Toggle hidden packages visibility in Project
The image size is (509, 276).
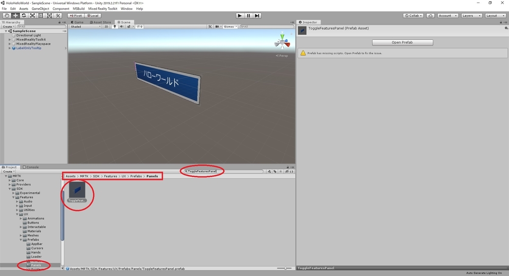289,172
